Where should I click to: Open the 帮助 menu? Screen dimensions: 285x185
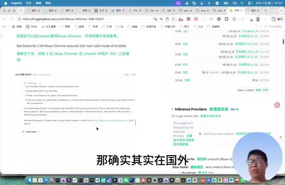(x=48, y=3)
